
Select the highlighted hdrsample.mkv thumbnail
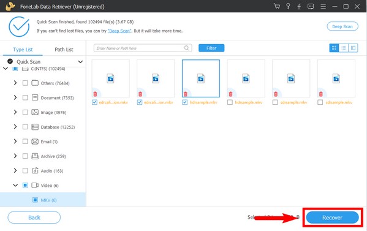pos(201,78)
